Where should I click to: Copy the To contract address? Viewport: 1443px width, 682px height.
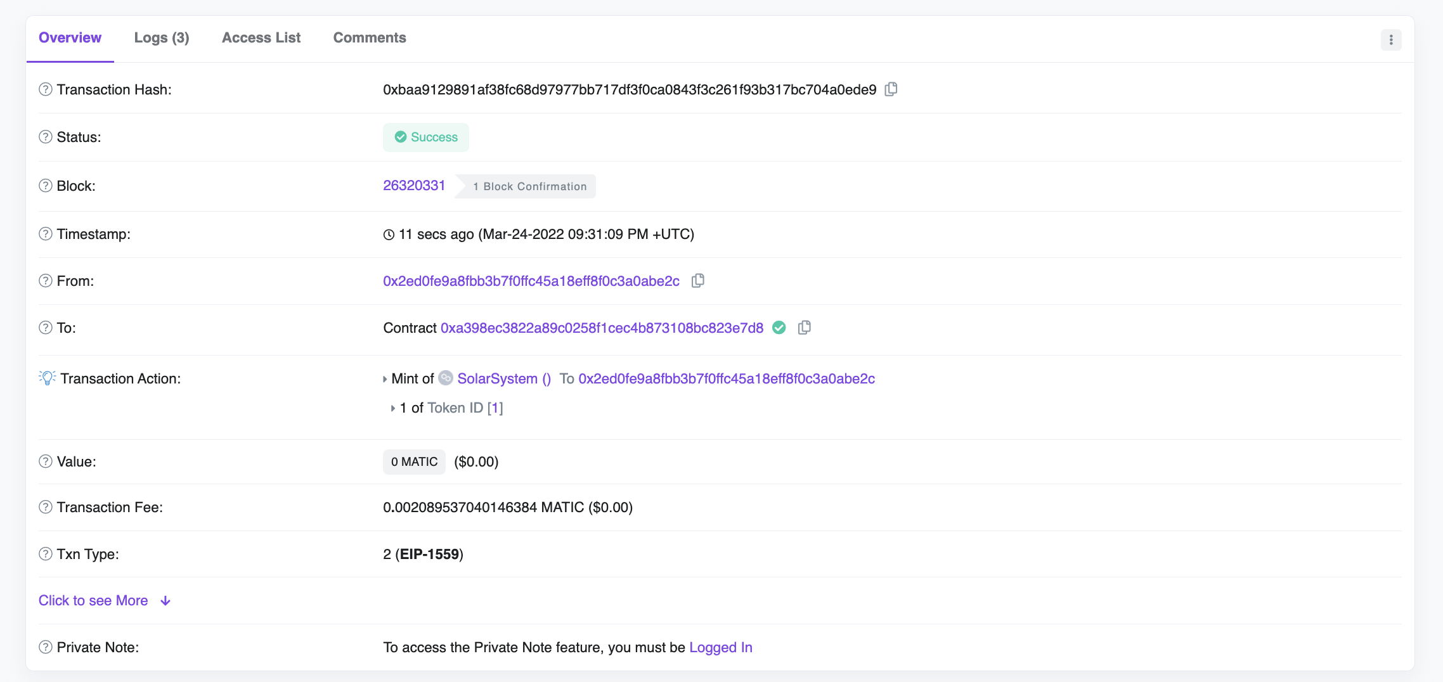point(804,328)
